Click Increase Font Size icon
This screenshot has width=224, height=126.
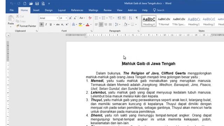[x=70, y=18]
